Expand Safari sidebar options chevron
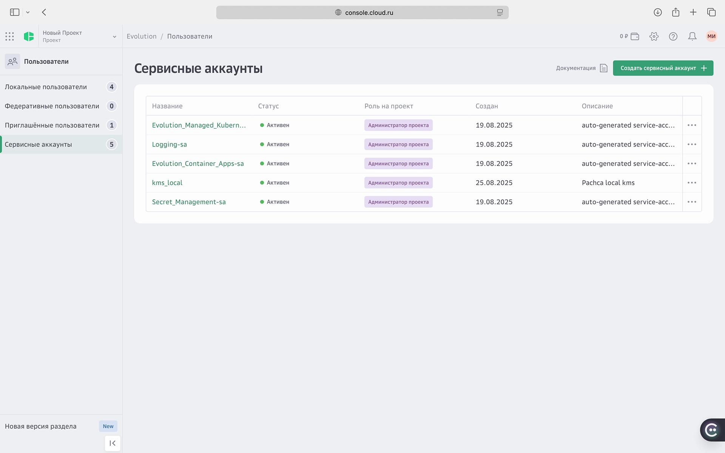The image size is (725, 453). pos(28,12)
